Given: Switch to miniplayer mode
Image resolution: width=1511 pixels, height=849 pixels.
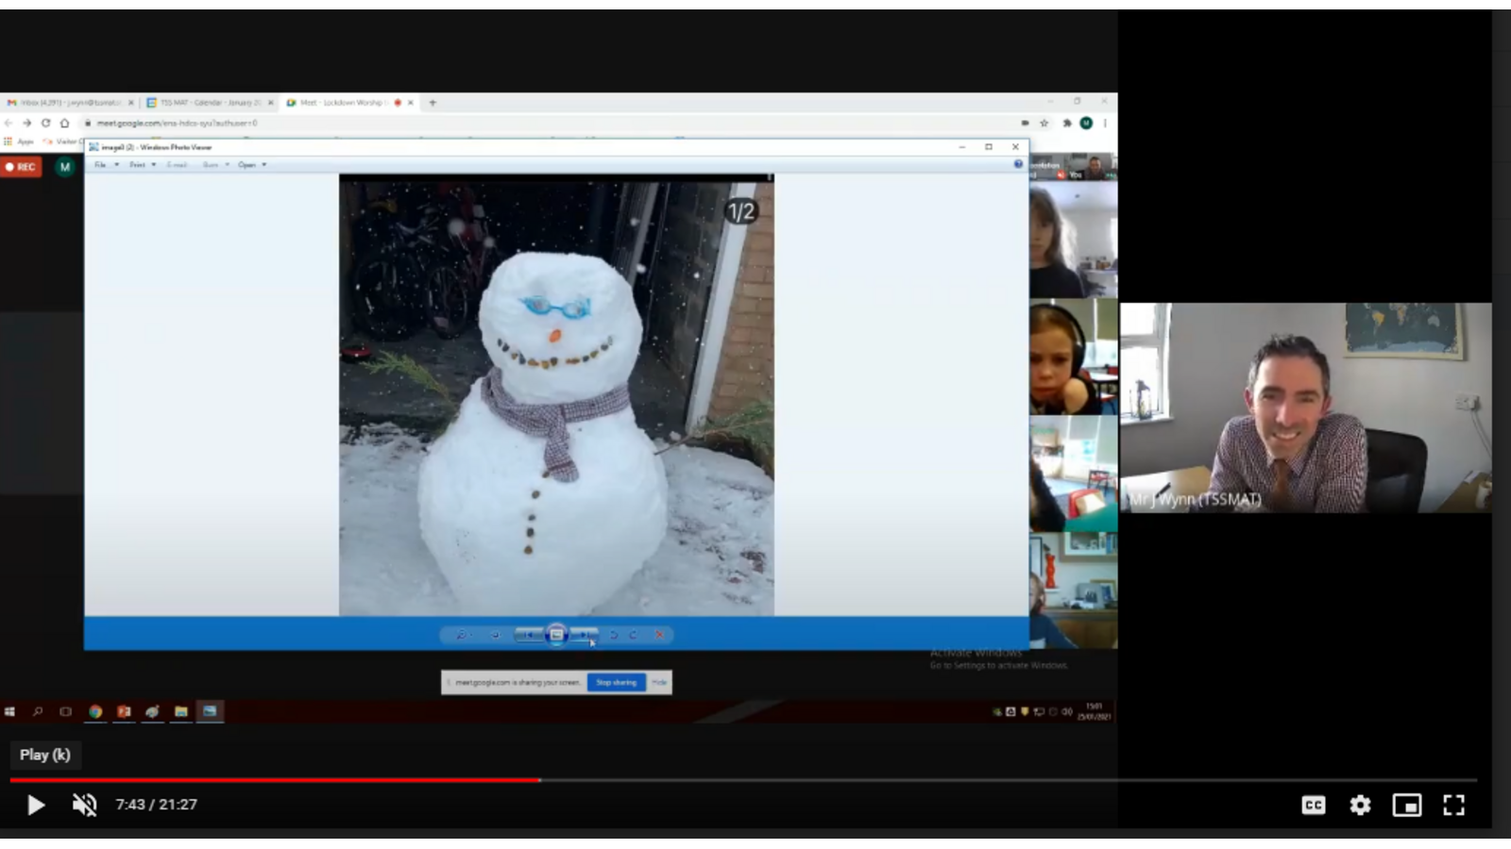Looking at the screenshot, I should (1406, 805).
